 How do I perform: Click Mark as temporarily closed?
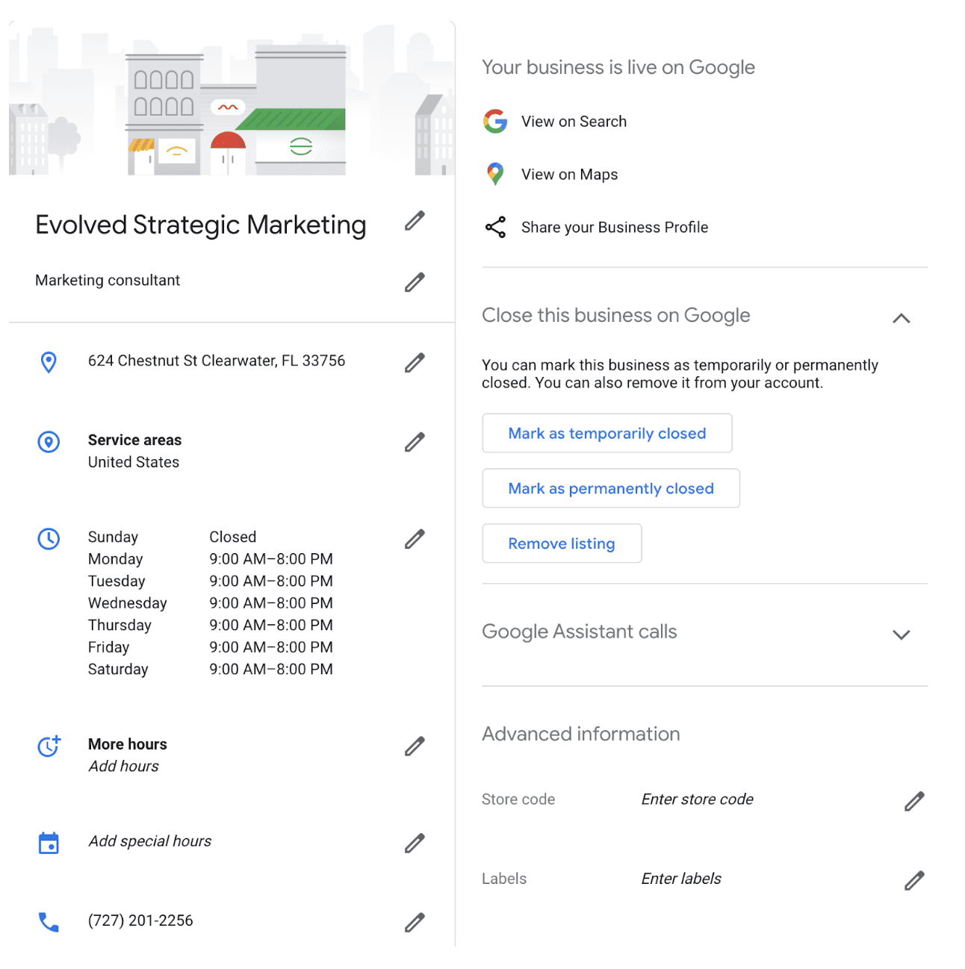click(x=607, y=433)
